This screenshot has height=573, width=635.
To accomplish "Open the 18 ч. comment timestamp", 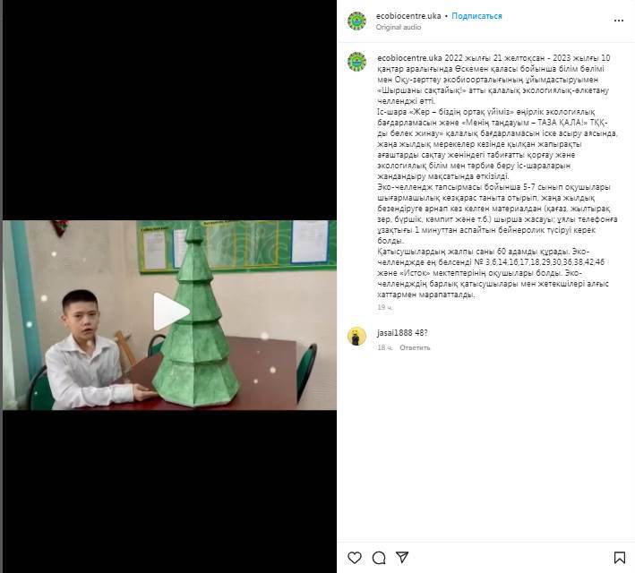I will 385,347.
